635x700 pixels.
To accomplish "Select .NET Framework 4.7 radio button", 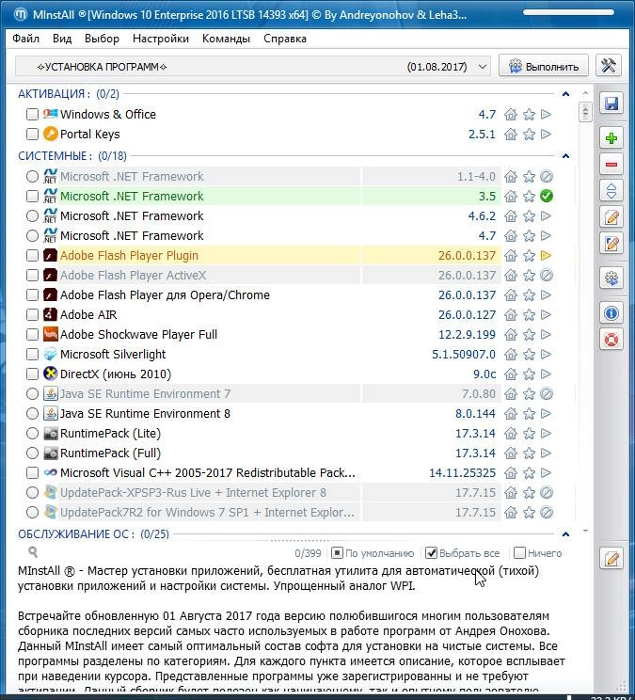I will point(32,236).
